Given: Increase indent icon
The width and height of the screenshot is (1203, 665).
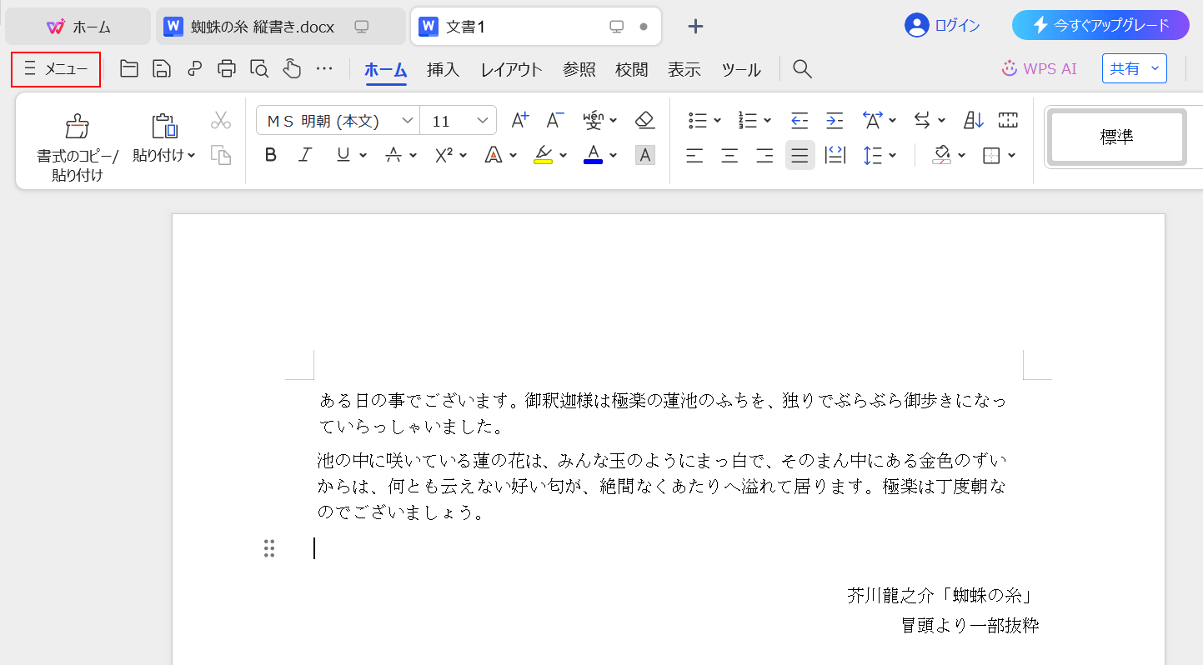Looking at the screenshot, I should [835, 121].
